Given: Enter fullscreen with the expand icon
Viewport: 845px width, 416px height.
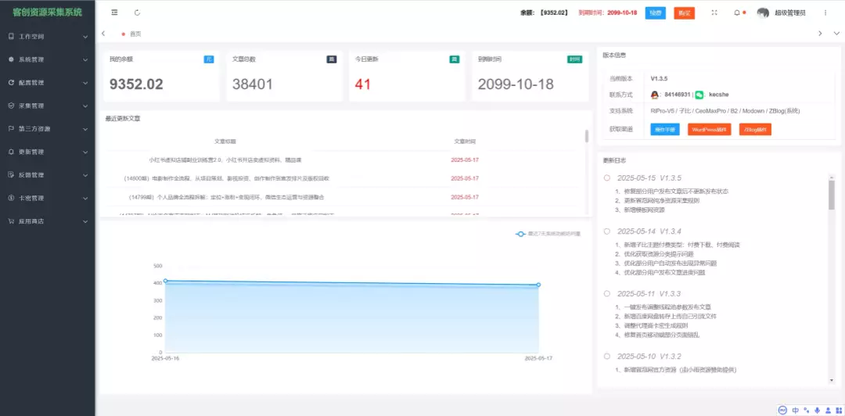Looking at the screenshot, I should pyautogui.click(x=714, y=13).
